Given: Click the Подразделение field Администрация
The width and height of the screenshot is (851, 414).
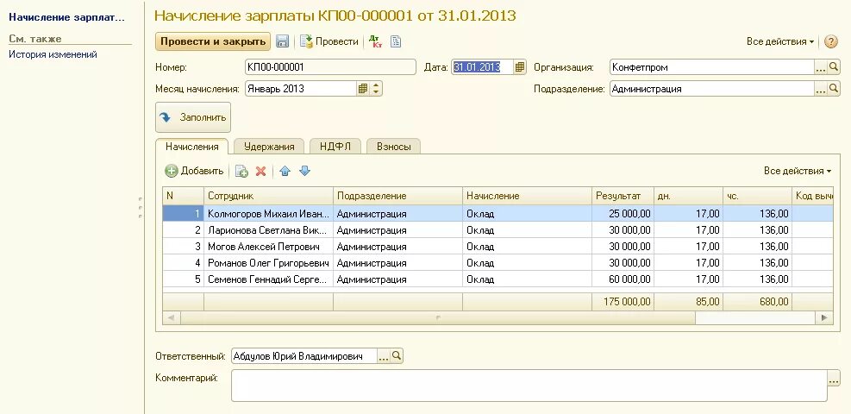Looking at the screenshot, I should coord(712,89).
